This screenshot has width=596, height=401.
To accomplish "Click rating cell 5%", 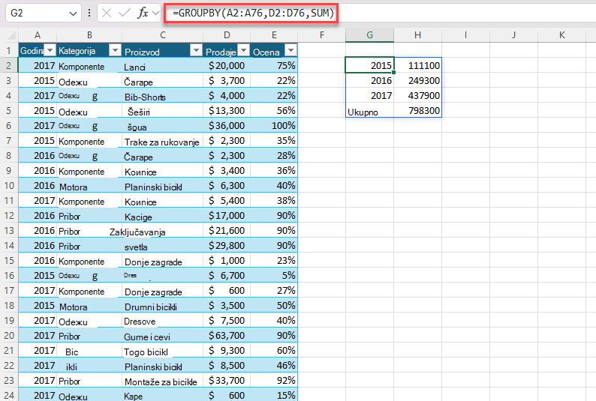I will tap(274, 275).
